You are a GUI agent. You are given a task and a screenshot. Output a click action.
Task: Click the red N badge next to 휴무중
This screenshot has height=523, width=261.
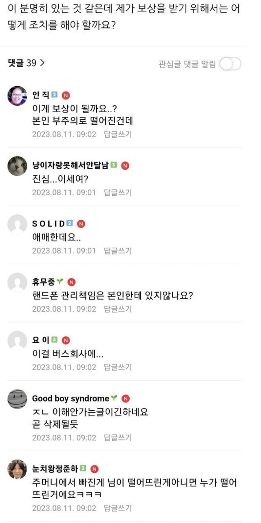(71, 282)
